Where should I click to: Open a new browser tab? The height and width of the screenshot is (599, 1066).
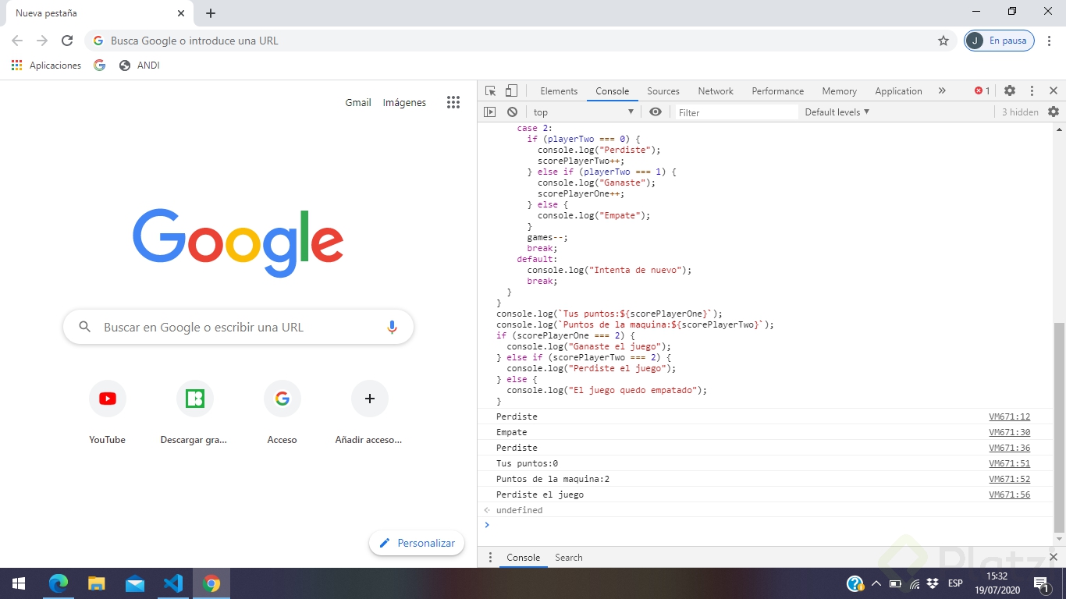(211, 13)
